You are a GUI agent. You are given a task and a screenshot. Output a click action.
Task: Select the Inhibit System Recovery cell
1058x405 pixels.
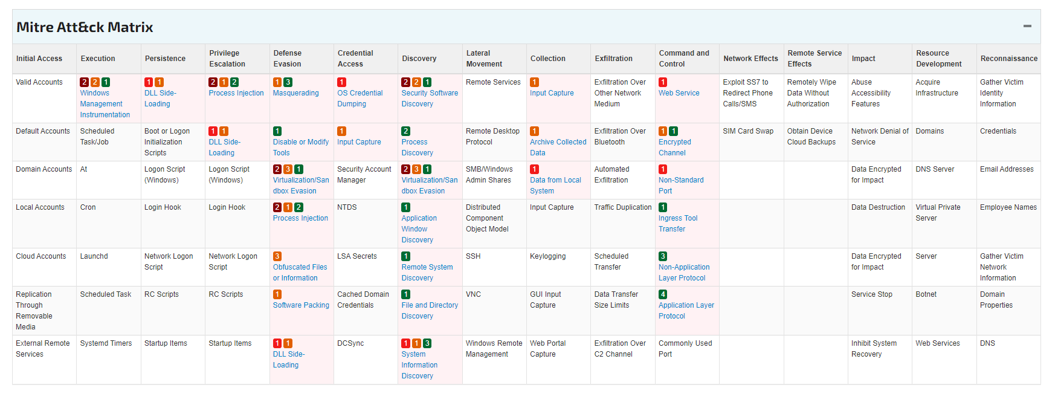[880, 360]
